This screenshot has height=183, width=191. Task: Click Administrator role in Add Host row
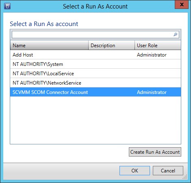152,55
